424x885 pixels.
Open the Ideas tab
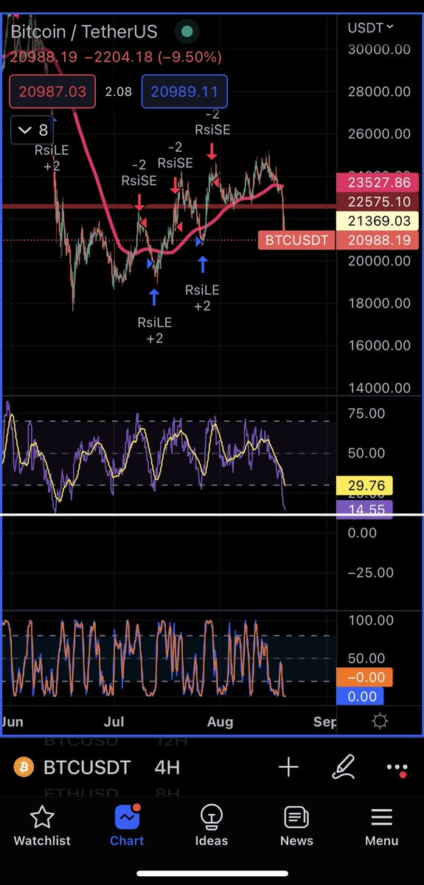pyautogui.click(x=212, y=825)
